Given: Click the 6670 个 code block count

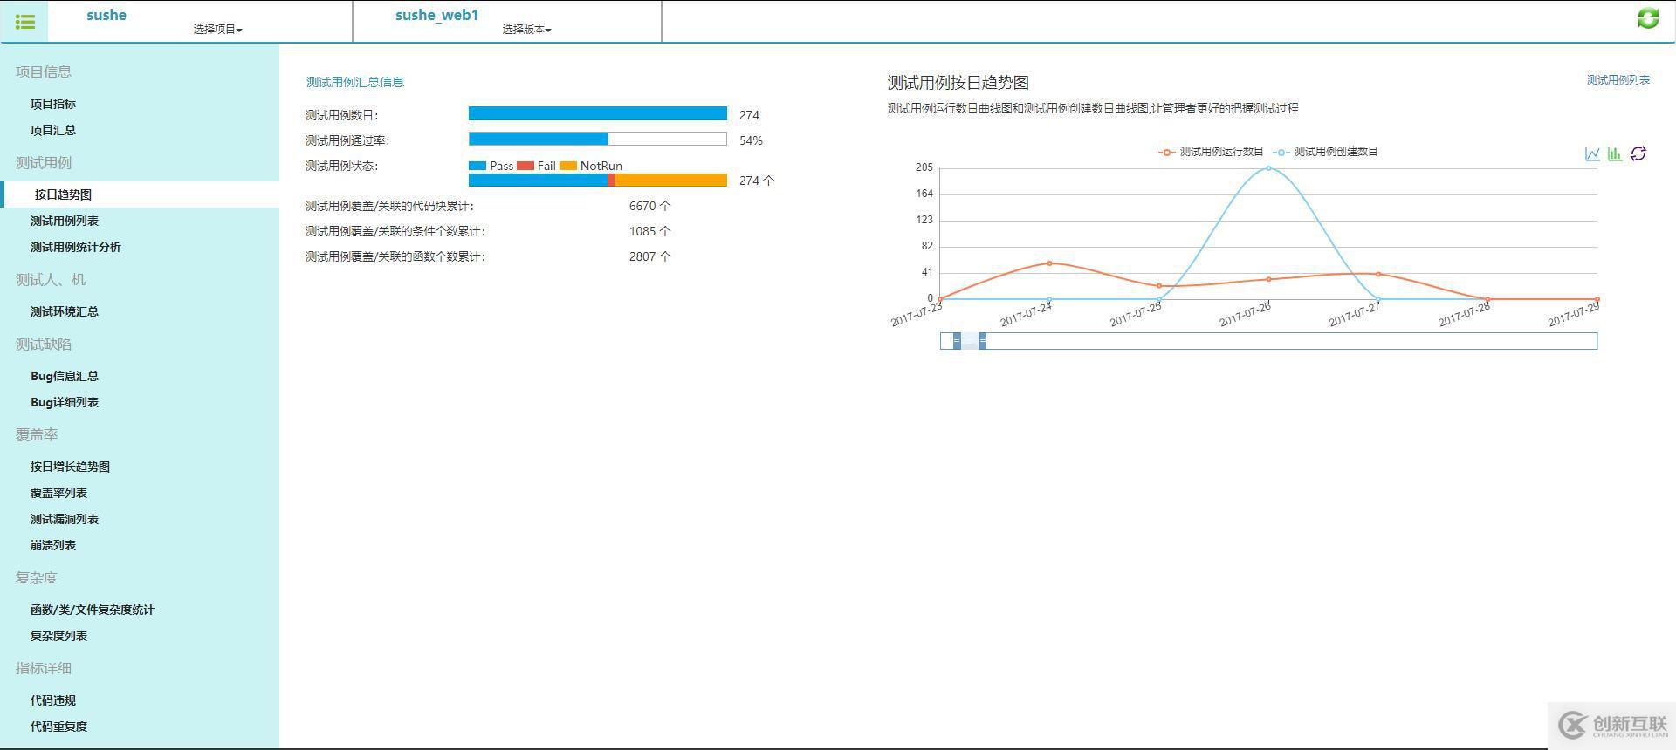Looking at the screenshot, I should [x=649, y=206].
